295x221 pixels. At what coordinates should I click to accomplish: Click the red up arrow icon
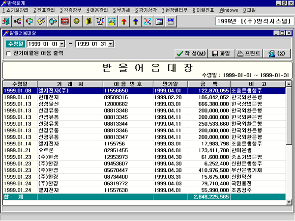124,22
